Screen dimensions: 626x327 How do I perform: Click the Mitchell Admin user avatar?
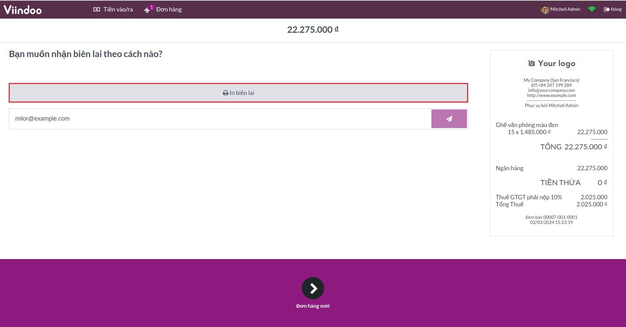point(544,9)
